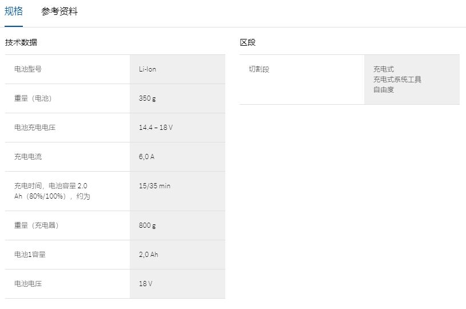This screenshot has height=309, width=466.
Task: Click the 技术数据 section heading
Action: click(x=21, y=42)
